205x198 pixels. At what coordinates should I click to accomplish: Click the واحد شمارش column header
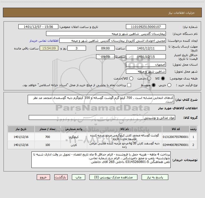[74, 129]
